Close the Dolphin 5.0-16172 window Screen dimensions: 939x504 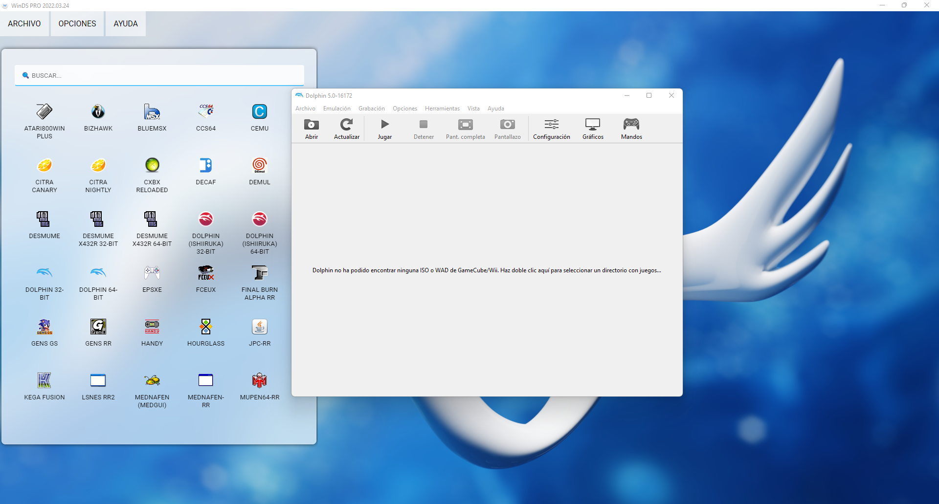671,95
